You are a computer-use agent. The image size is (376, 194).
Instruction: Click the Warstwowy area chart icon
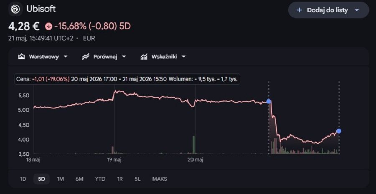(x=22, y=57)
